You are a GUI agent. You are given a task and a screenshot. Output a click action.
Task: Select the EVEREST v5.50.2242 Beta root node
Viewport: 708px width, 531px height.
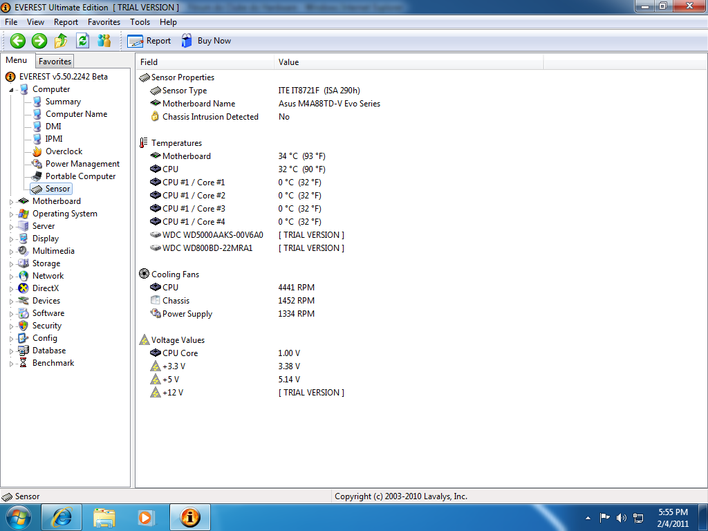(x=63, y=77)
